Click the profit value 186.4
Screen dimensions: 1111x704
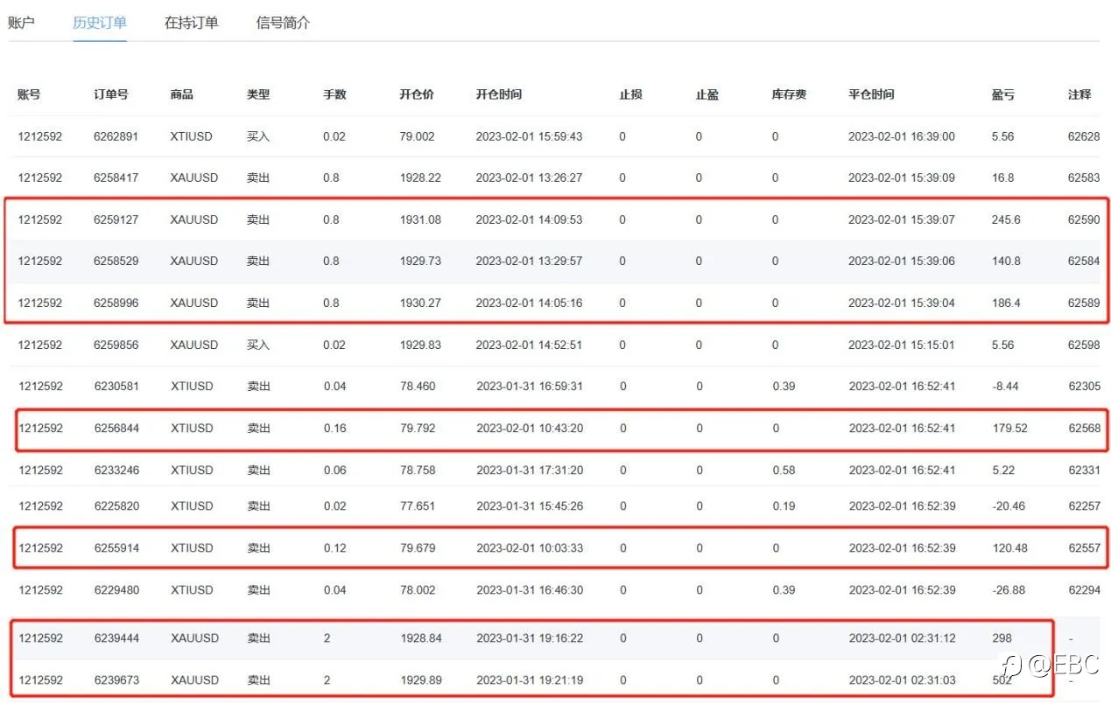[x=1006, y=303]
